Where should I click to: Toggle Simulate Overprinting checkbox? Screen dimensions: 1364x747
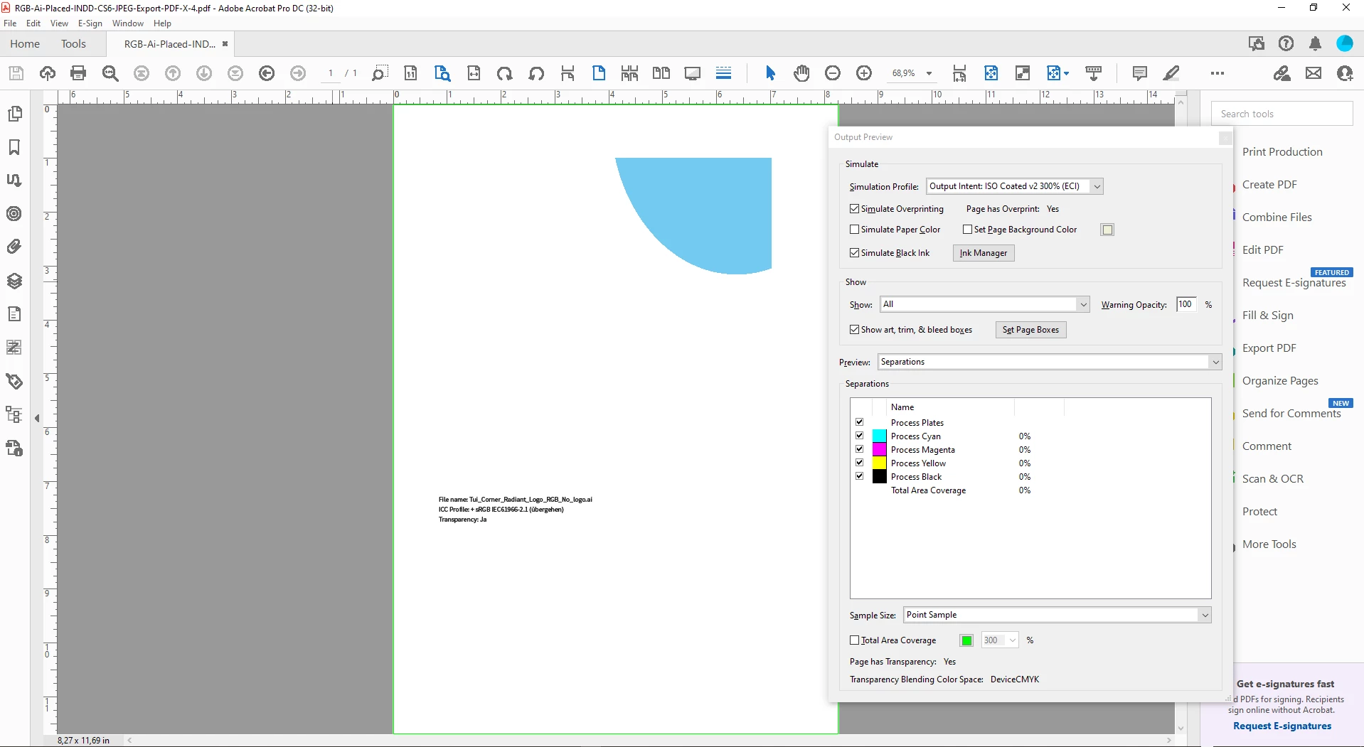[x=854, y=209]
